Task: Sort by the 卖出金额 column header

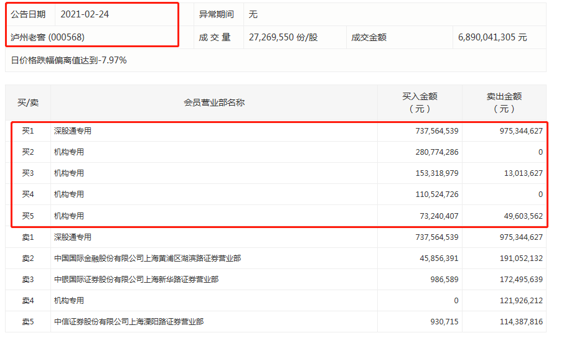Action: 504,103
